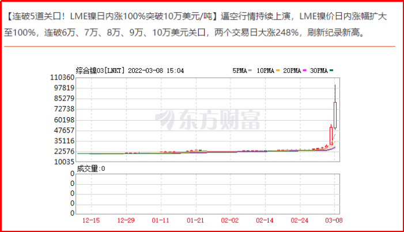Click the y-axis value 10035
Image resolution: width=404 pixels, height=232 pixels.
click(64, 162)
